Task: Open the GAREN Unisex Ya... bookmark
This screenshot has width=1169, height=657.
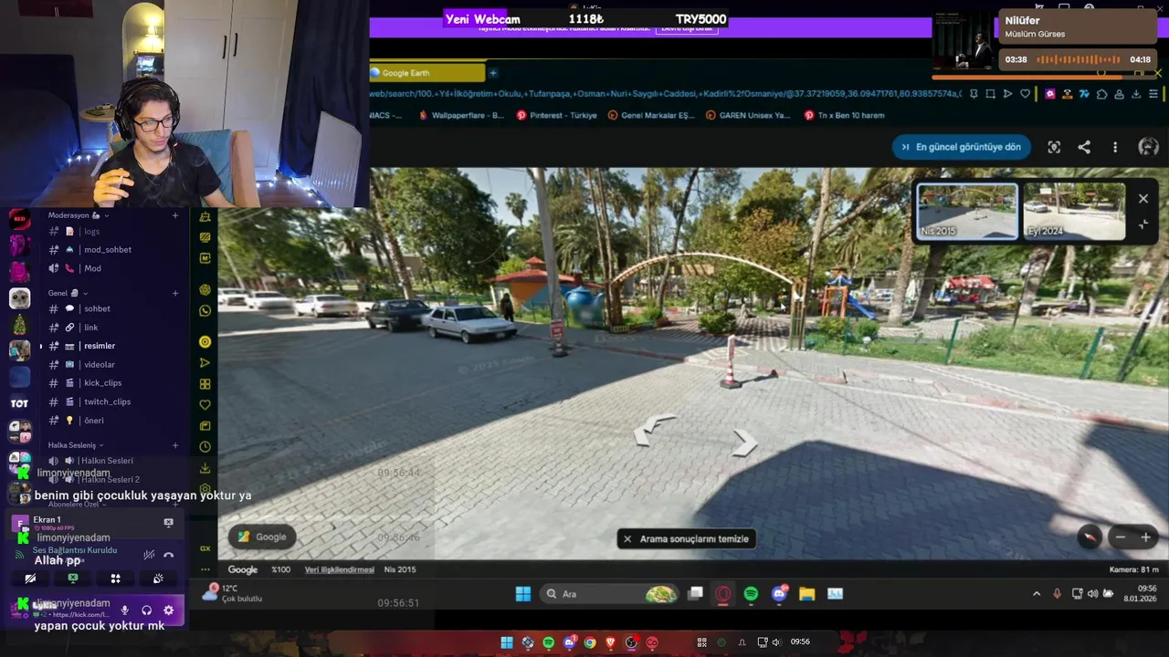Action: [748, 115]
